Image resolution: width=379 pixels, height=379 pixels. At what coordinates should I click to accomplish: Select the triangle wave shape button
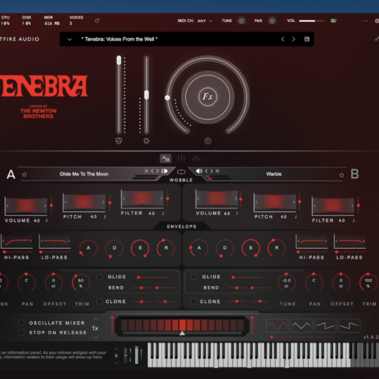click(x=301, y=326)
